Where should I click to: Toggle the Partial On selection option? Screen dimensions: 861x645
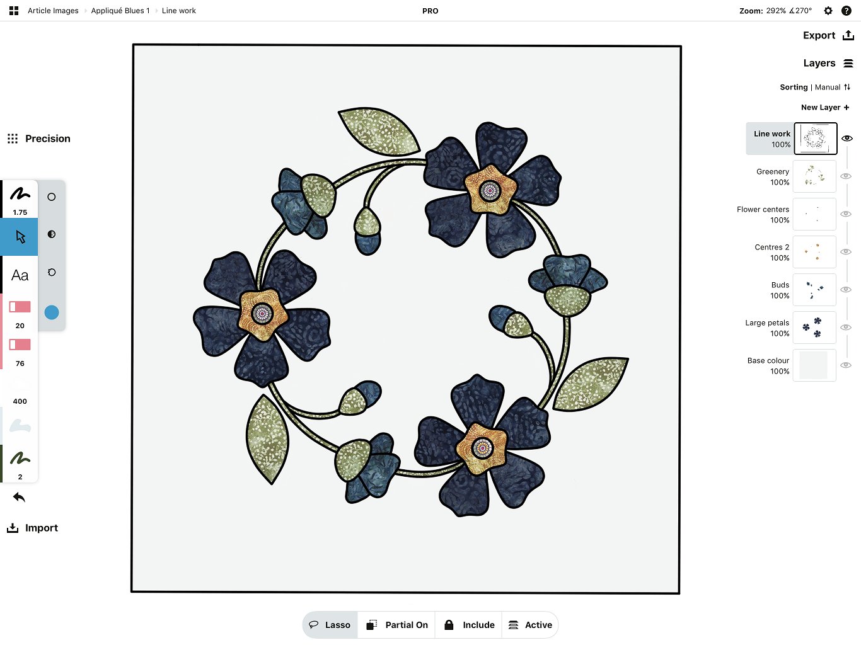point(397,625)
